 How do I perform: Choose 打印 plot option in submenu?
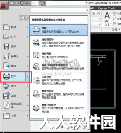[x=59, y=30]
